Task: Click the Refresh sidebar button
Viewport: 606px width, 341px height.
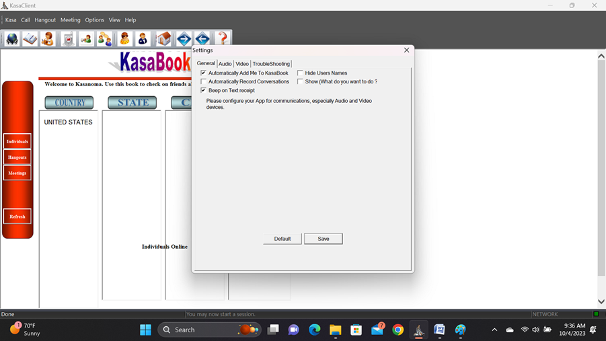Action: point(17,217)
